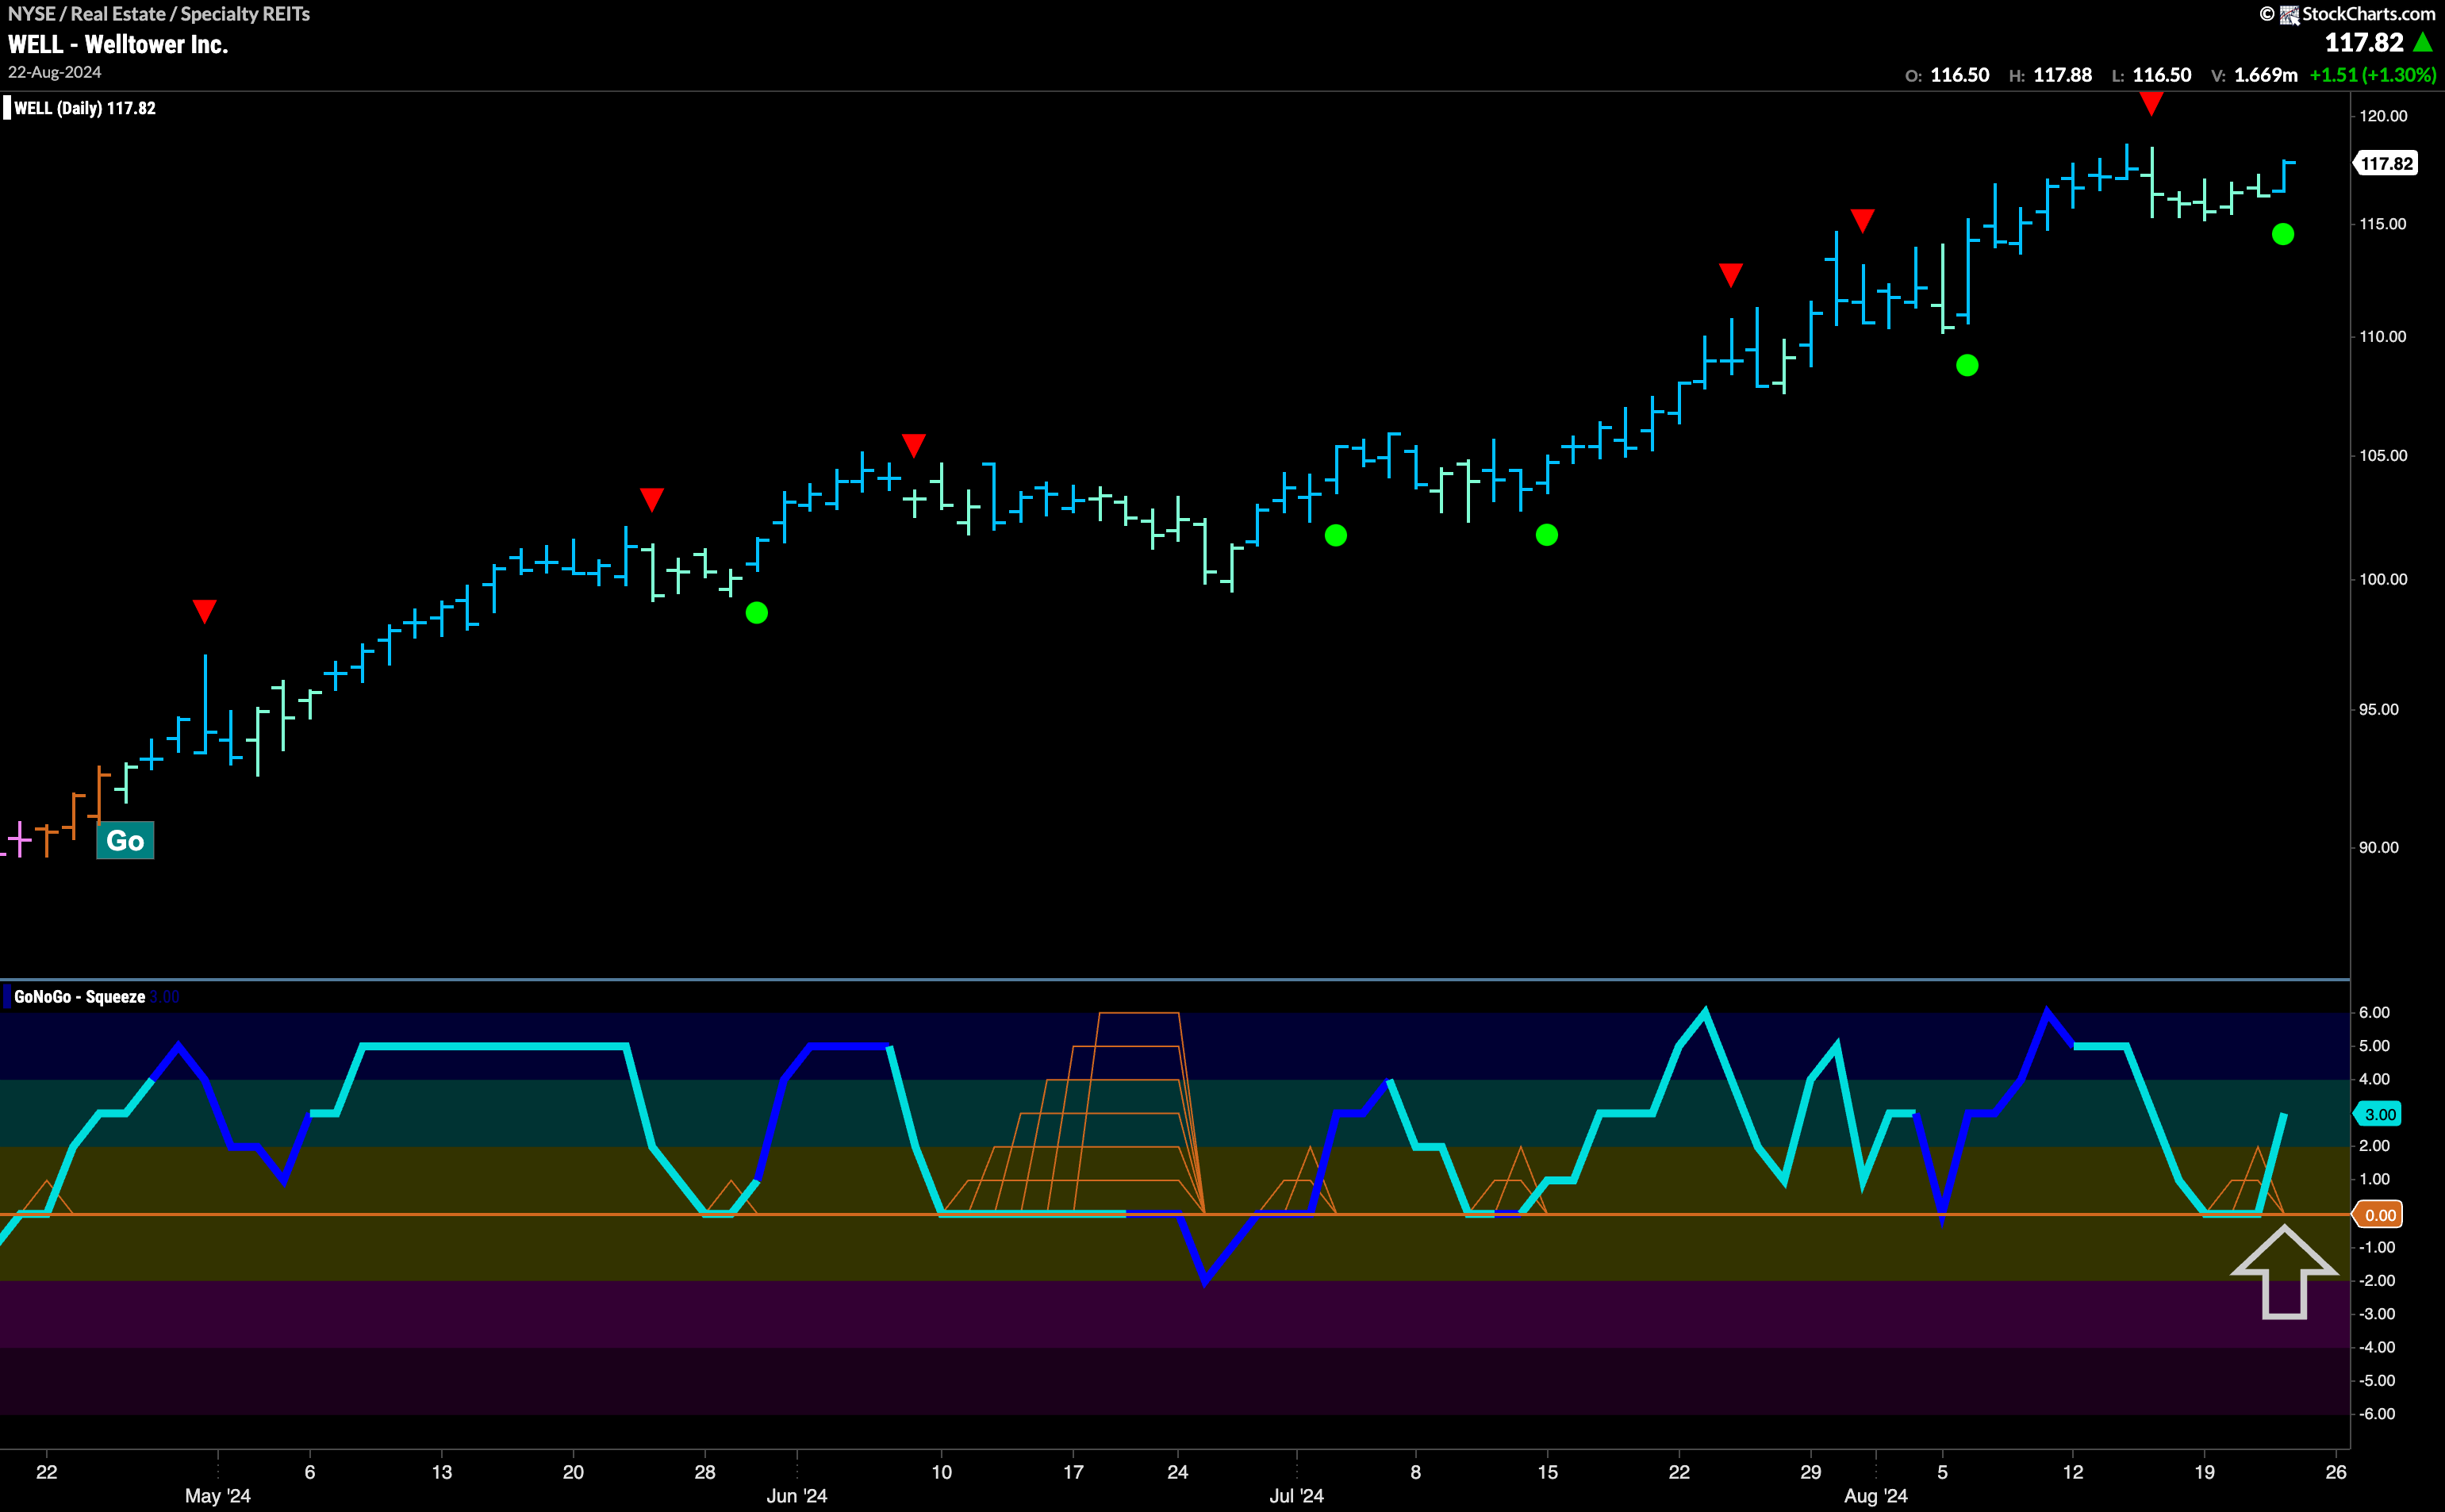Click the red triangle above July 24 bars
Screen dimensions: 2445x1512
[x=1731, y=274]
